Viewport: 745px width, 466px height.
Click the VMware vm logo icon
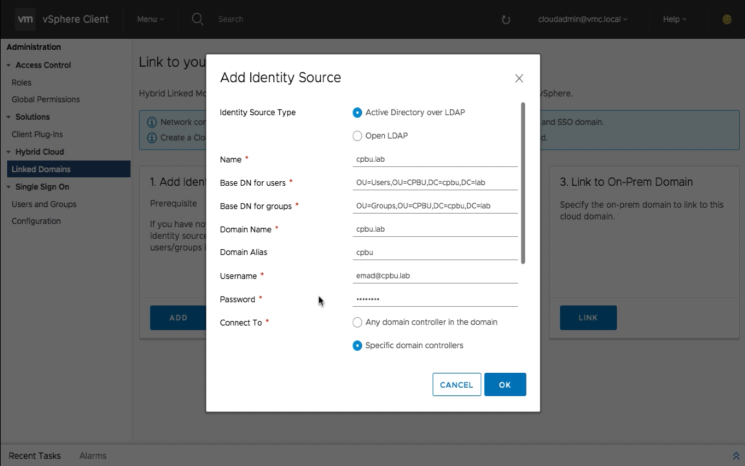[x=25, y=19]
